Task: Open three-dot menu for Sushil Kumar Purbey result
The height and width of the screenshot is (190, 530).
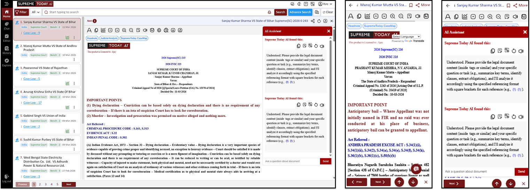Action: pos(74,149)
